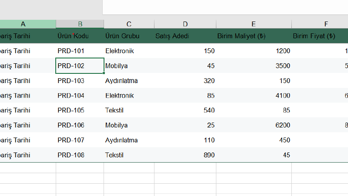The width and height of the screenshot is (348, 196).
Task: Select unit cost cell 45 for PRD-108
Action: click(254, 155)
